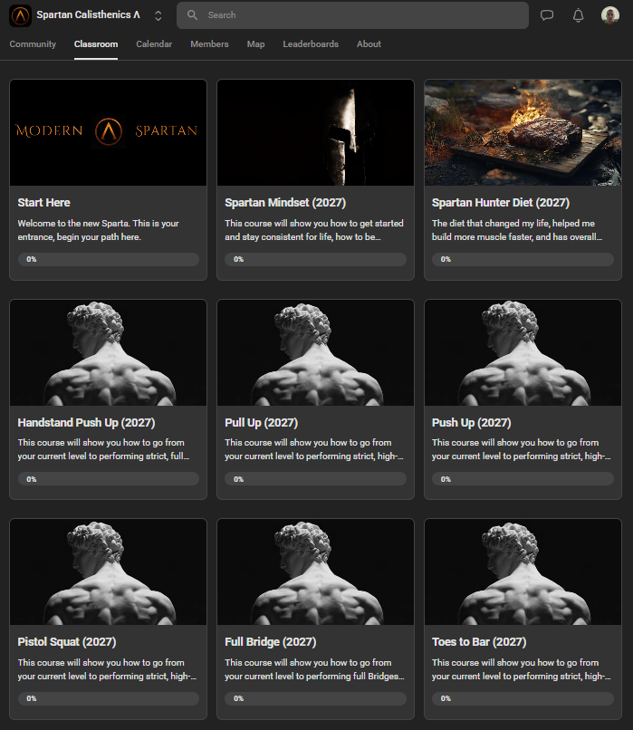The width and height of the screenshot is (633, 730).
Task: Click "The diet that changed my life" description
Action: click(517, 230)
